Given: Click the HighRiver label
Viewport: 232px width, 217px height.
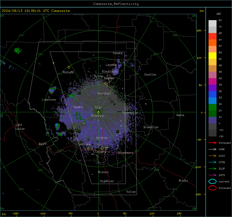Looking at the screenshot, I should (107, 181).
